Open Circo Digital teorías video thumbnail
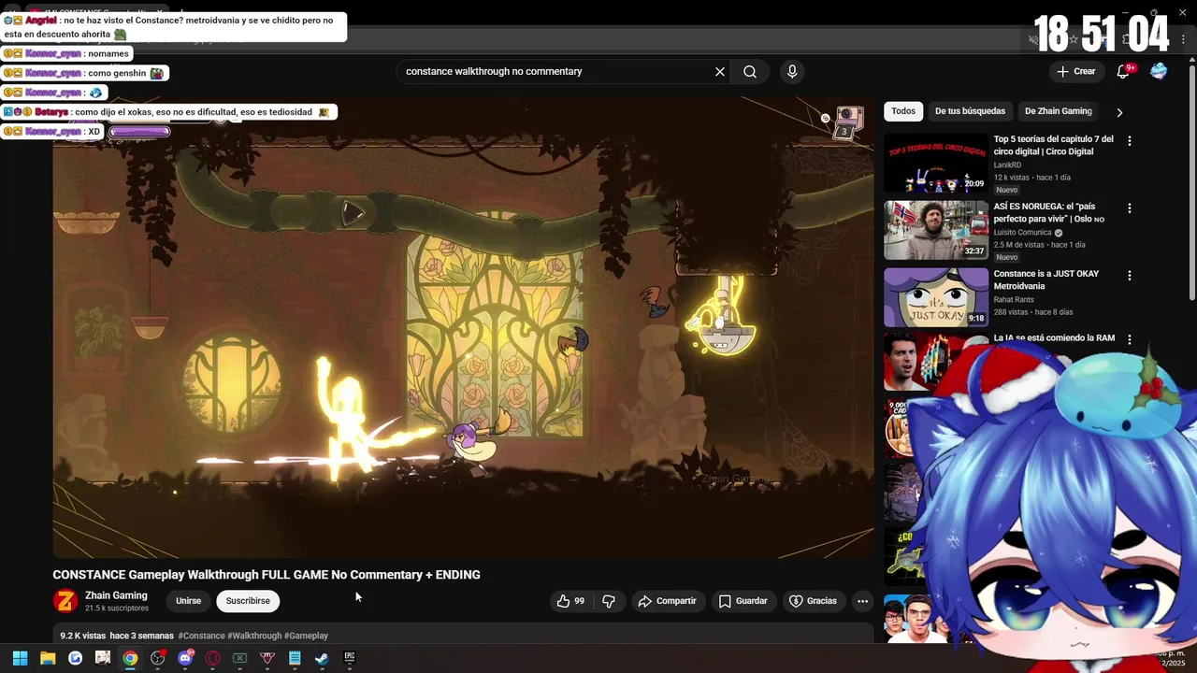Viewport: 1197px width, 673px height. coord(936,163)
